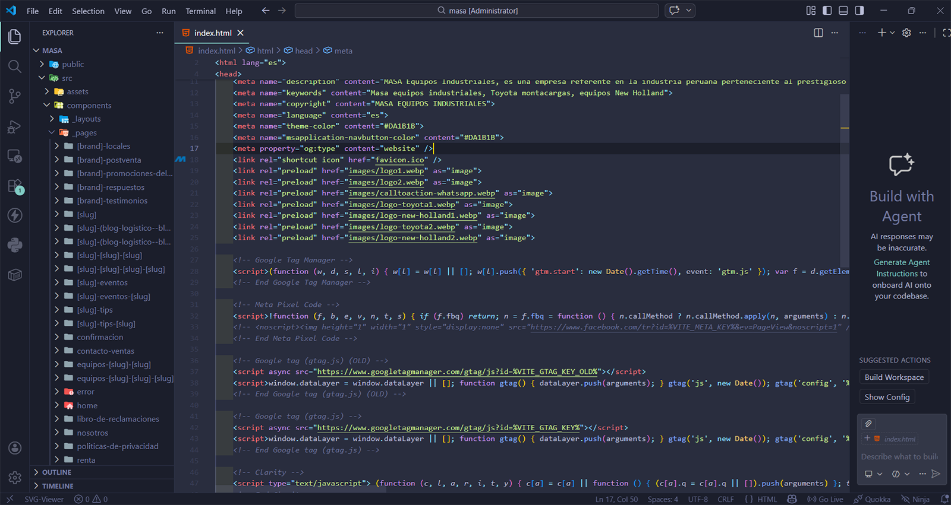
Task: Click UTF-8 encoding in status bar
Action: 698,499
